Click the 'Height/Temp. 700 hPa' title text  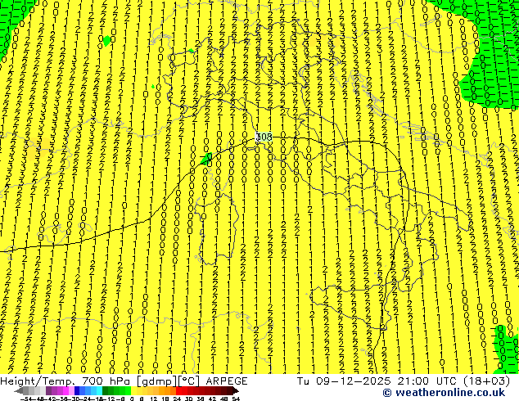click(x=65, y=381)
